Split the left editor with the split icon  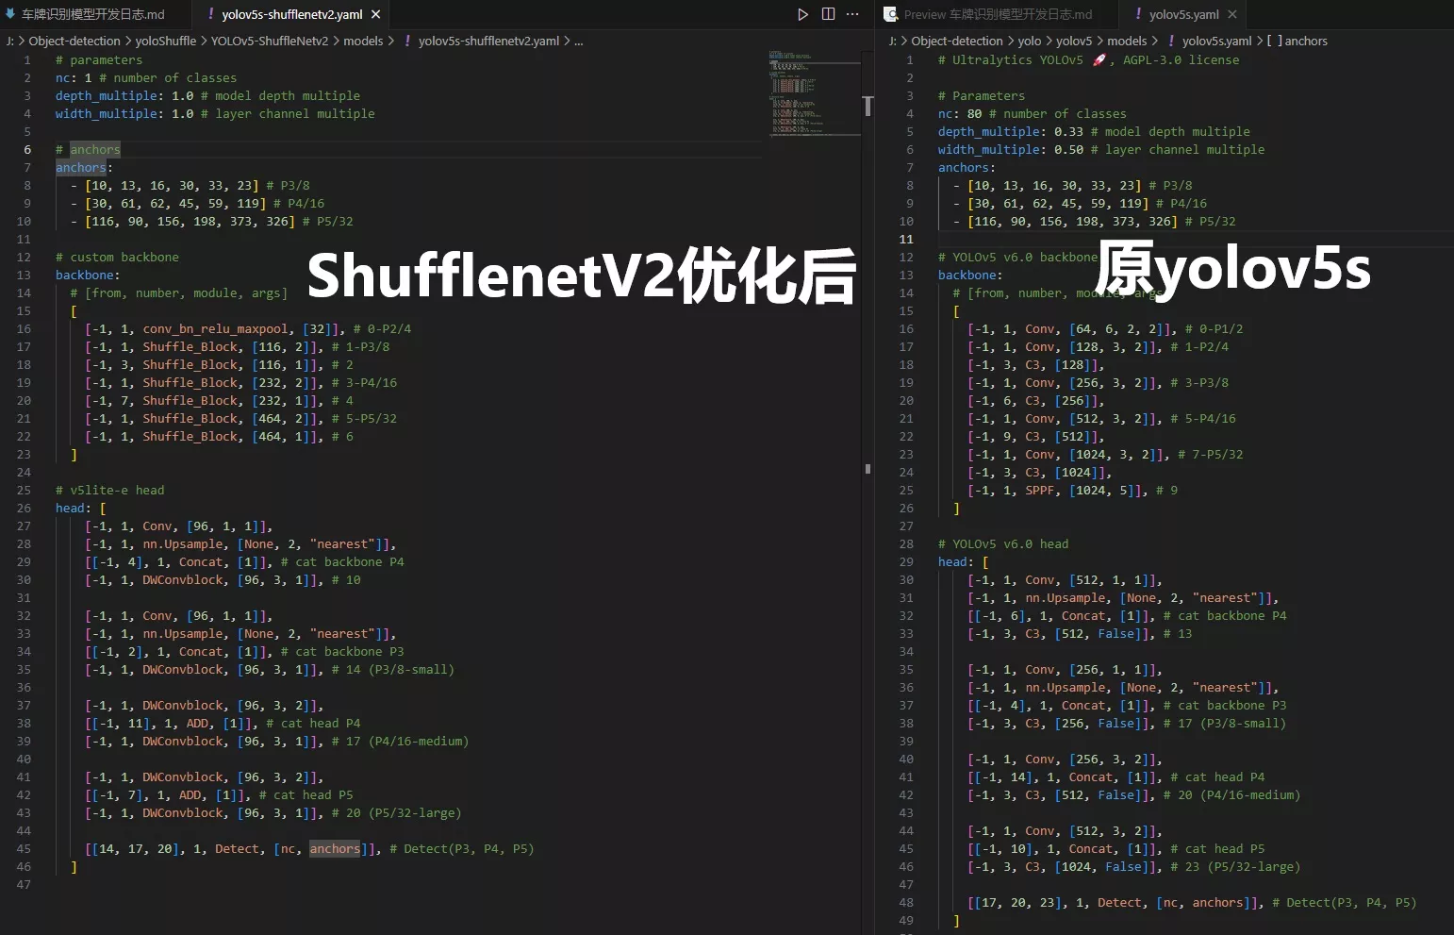pyautogui.click(x=828, y=14)
